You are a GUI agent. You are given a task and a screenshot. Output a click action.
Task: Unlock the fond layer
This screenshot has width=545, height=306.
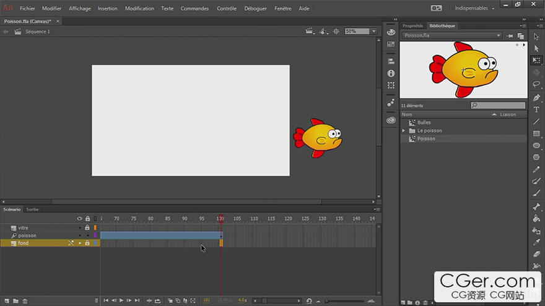click(87, 243)
